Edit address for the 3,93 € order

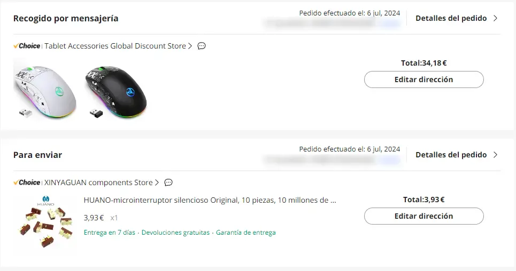tap(423, 216)
